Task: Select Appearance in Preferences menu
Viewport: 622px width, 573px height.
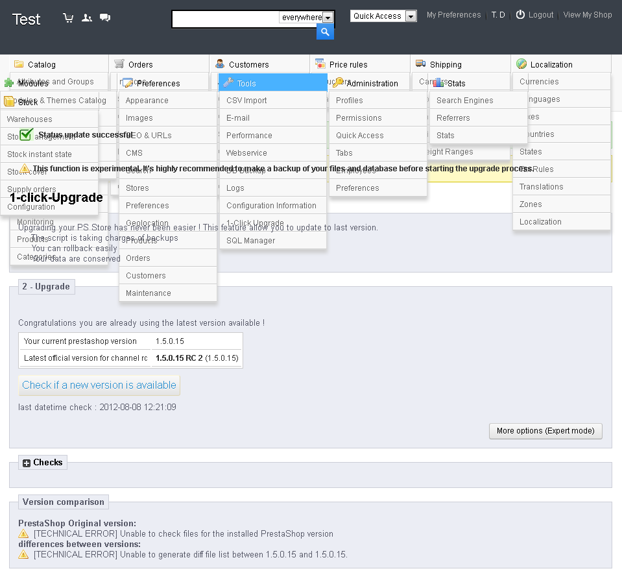Action: click(x=168, y=101)
